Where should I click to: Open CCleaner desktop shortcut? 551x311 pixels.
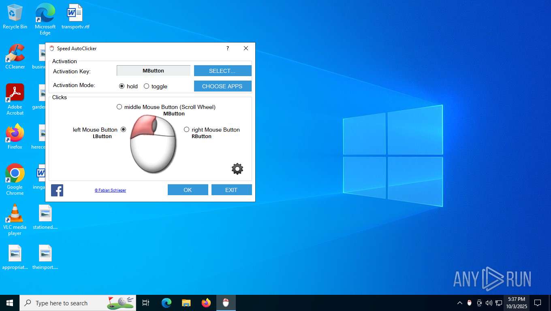[15, 57]
